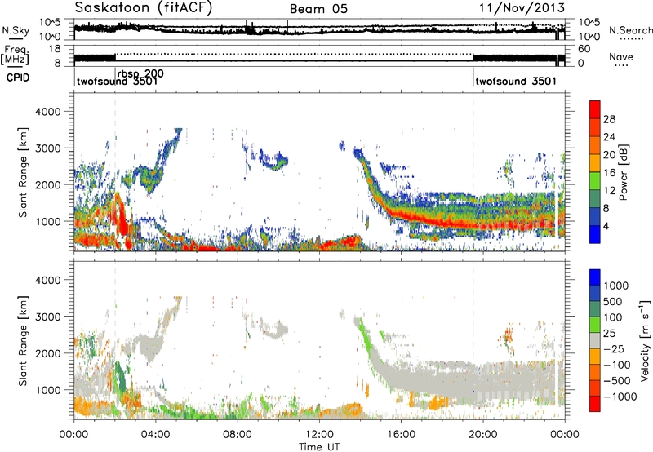The width and height of the screenshot is (653, 452).
Task: Click the '12:00' time tick label
Action: coord(319,435)
